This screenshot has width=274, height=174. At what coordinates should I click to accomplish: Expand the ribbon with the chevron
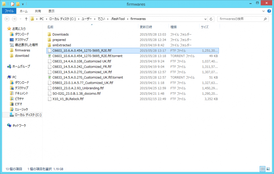pos(263,11)
